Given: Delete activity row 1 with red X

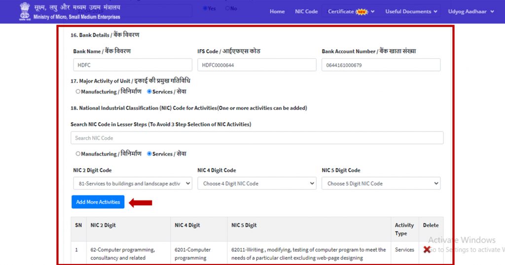Looking at the screenshot, I should pos(427,250).
